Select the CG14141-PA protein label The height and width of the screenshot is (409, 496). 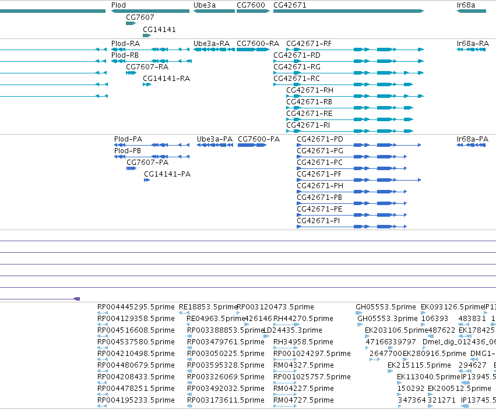[167, 174]
